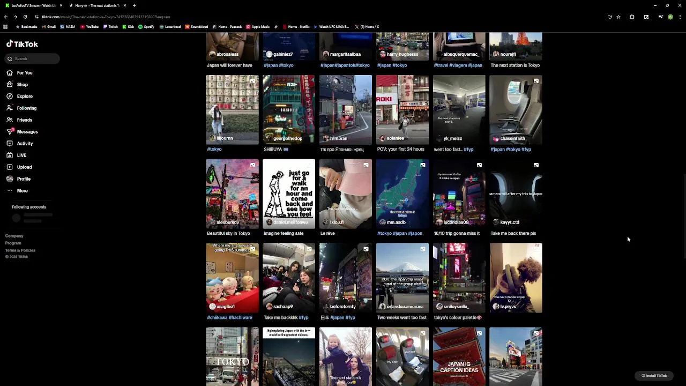
Task: Open the Upload sidebar item
Action: click(x=19, y=167)
